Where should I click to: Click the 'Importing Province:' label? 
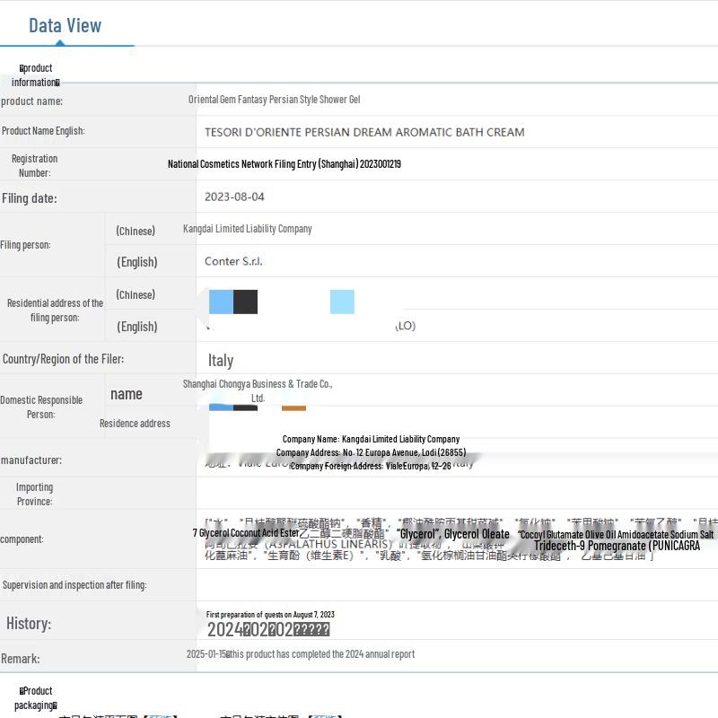tap(34, 495)
